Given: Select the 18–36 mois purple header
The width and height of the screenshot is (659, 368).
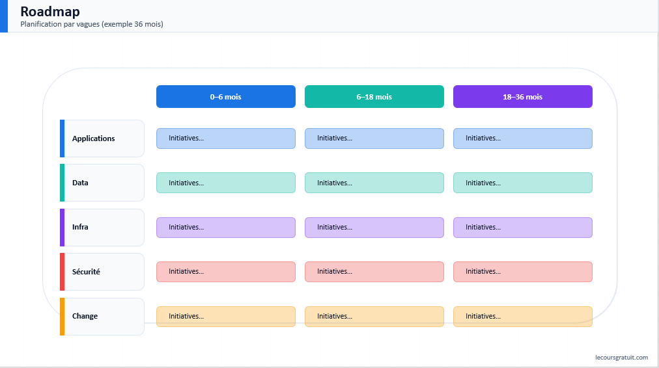Looking at the screenshot, I should pyautogui.click(x=522, y=97).
